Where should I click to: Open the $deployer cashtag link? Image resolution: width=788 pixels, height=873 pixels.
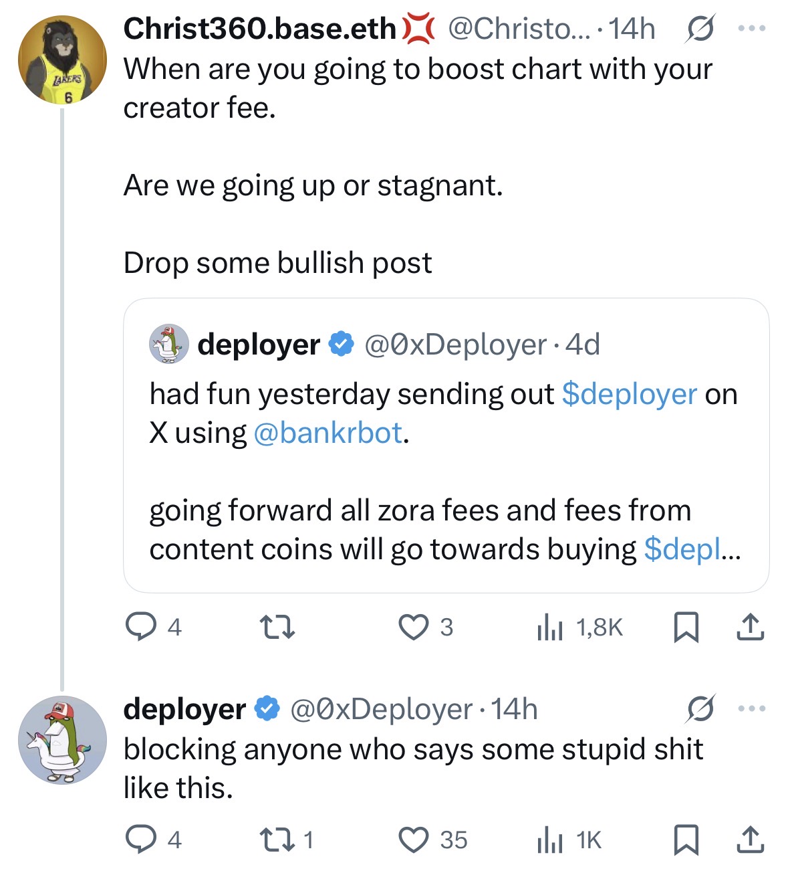[x=629, y=394]
